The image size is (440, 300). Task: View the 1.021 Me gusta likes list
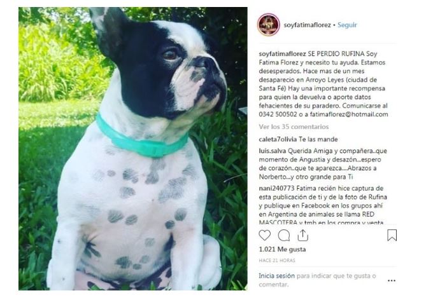click(x=282, y=249)
